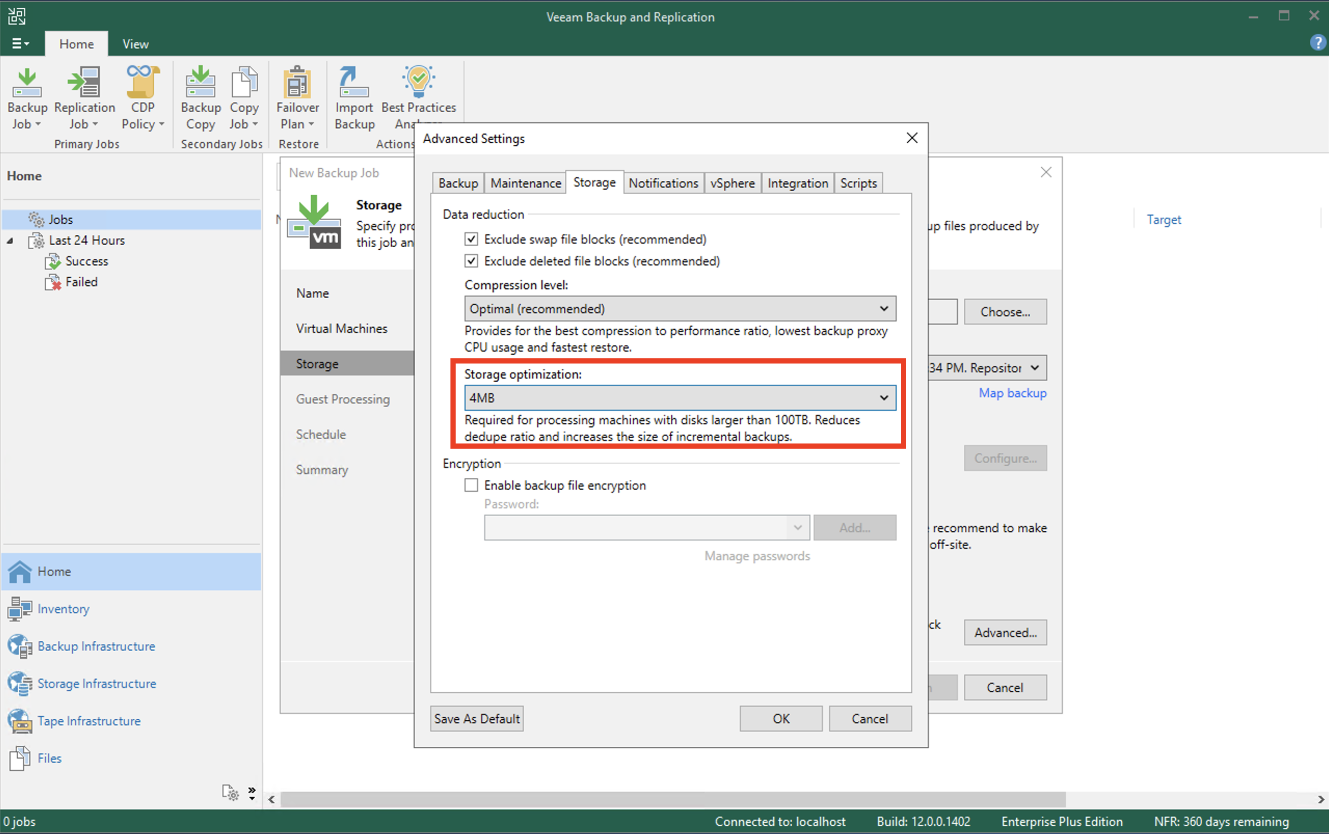Open the View ribbon tab
The height and width of the screenshot is (834, 1329).
click(x=135, y=44)
